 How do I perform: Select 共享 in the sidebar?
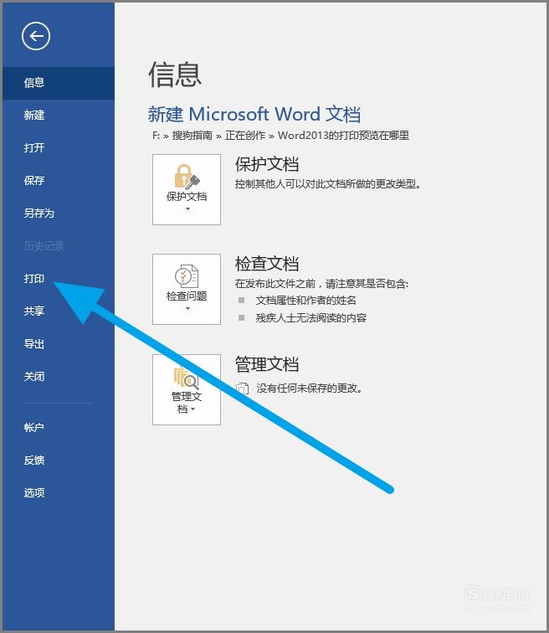click(59, 311)
